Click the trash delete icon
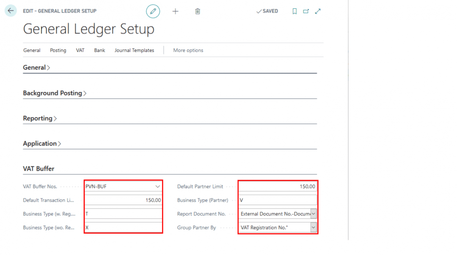Image resolution: width=457 pixels, height=255 pixels. pyautogui.click(x=198, y=11)
